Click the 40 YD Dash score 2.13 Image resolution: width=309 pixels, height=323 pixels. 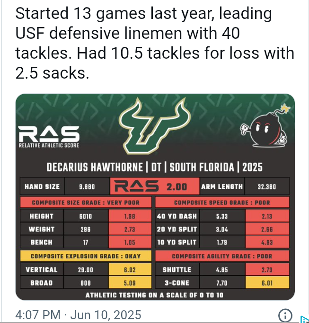[x=267, y=216]
